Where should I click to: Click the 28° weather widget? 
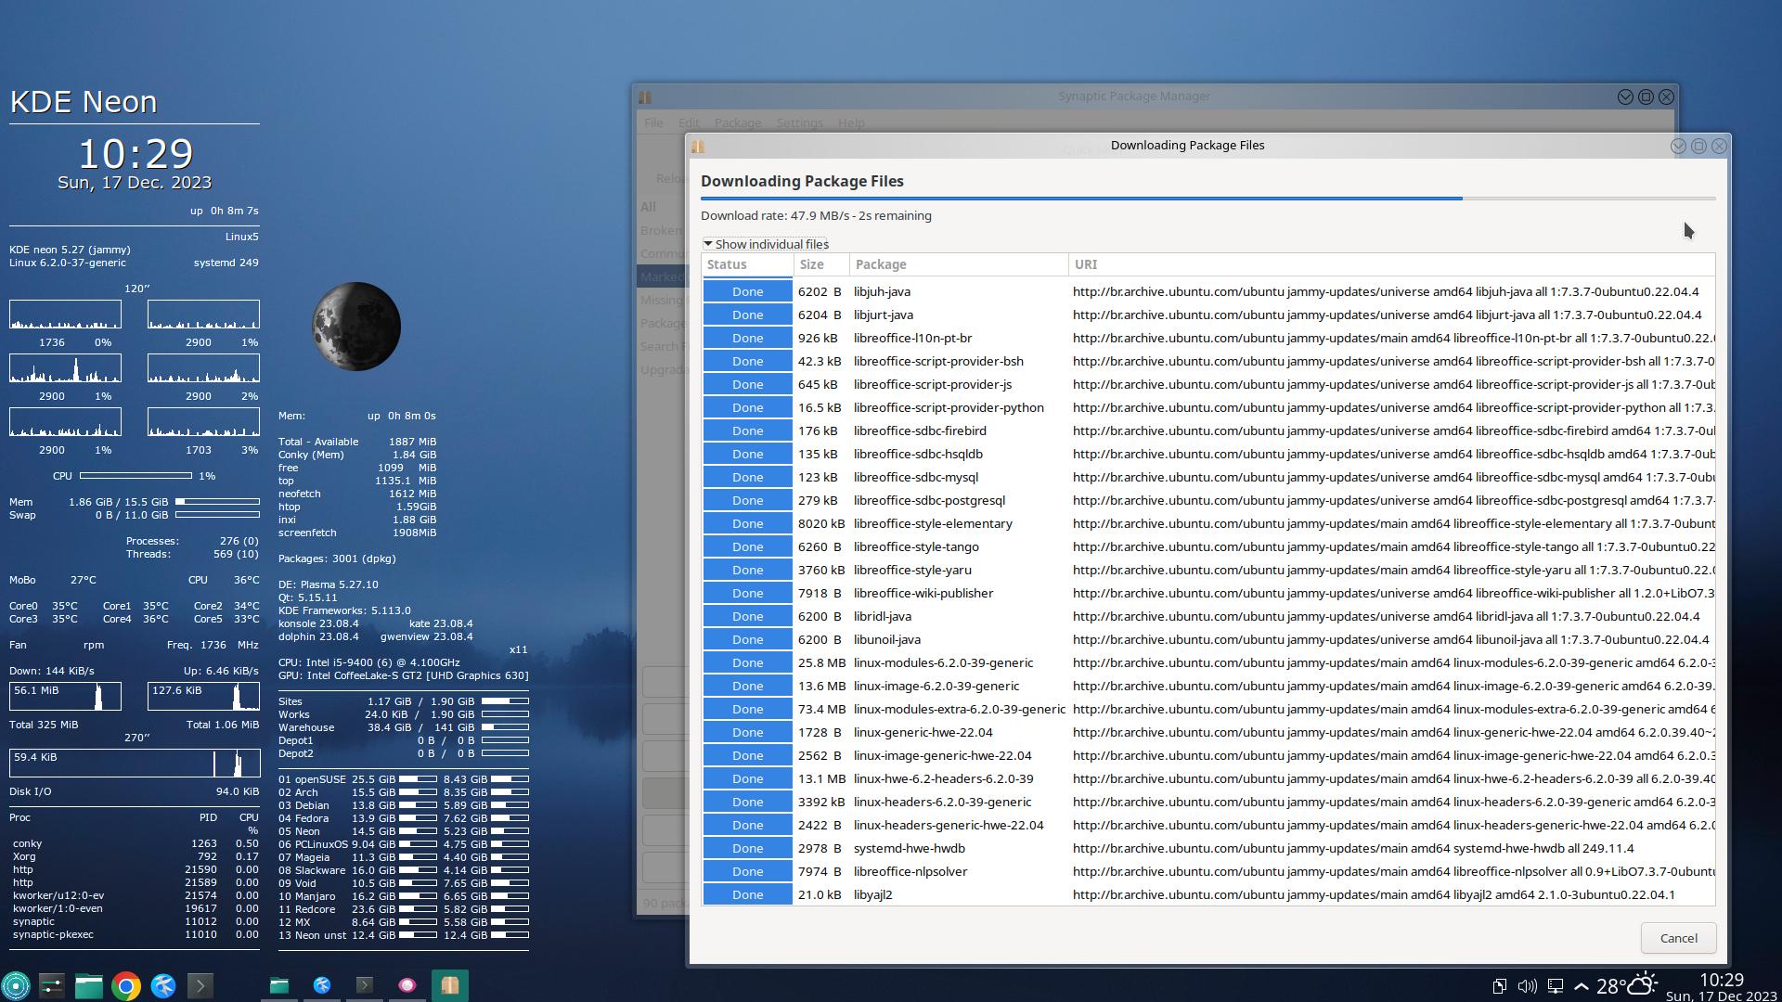(1626, 985)
